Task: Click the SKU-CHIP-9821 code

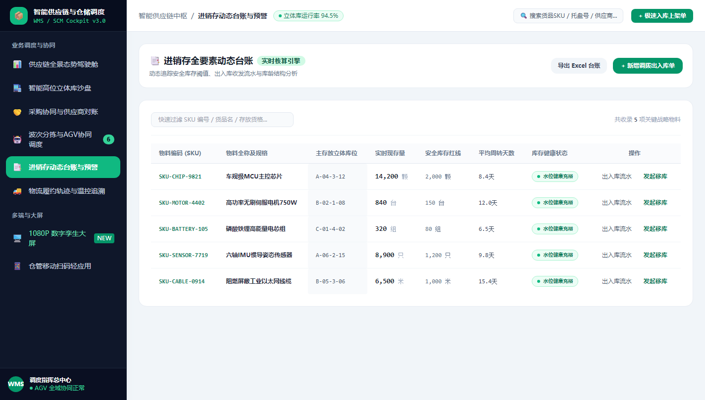Action: pyautogui.click(x=180, y=177)
